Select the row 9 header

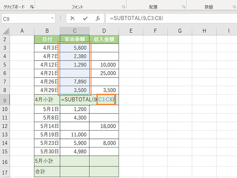[5, 100]
